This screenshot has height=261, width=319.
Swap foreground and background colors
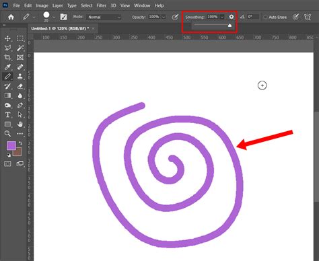coord(20,143)
